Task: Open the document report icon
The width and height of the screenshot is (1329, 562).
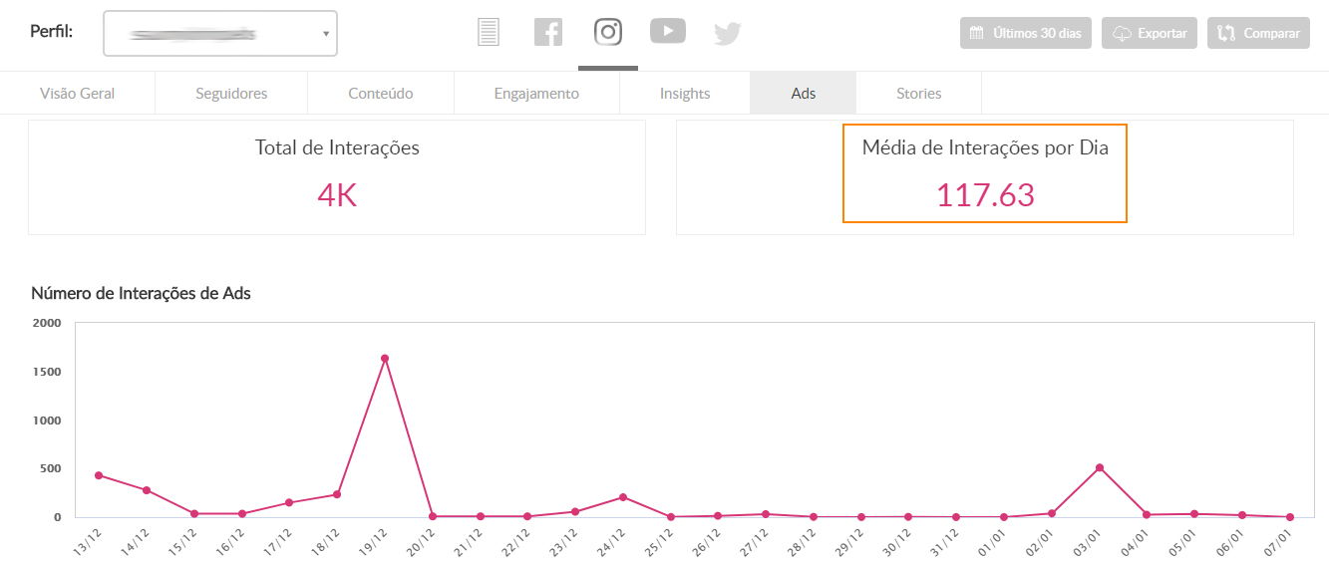Action: [488, 32]
